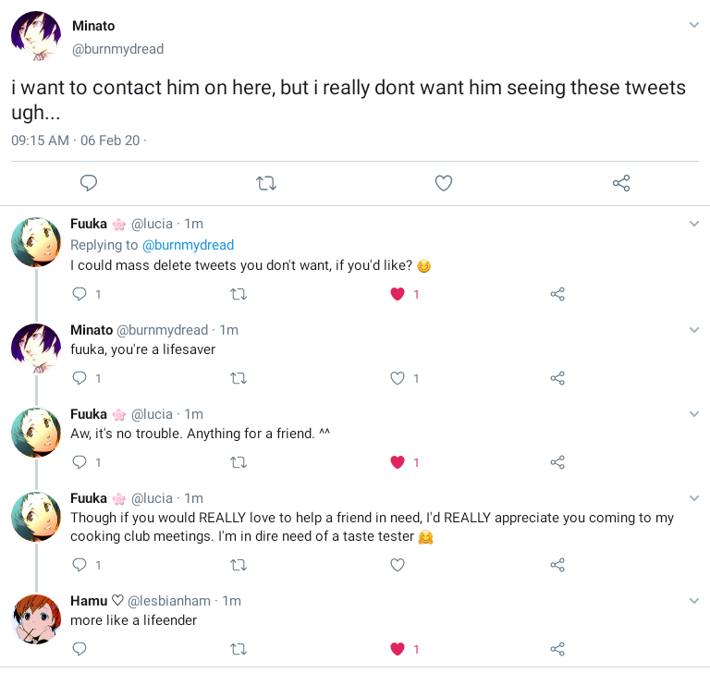This screenshot has height=673, width=710.
Task: Open the main tweet's options chevron
Action: [x=694, y=25]
